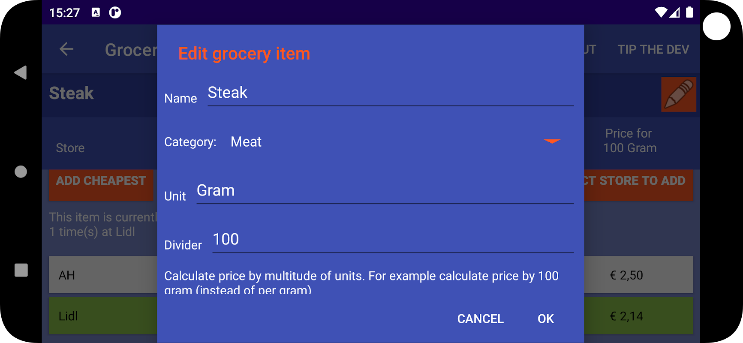Tap the back arrow in app bar
The width and height of the screenshot is (743, 343).
coord(66,49)
